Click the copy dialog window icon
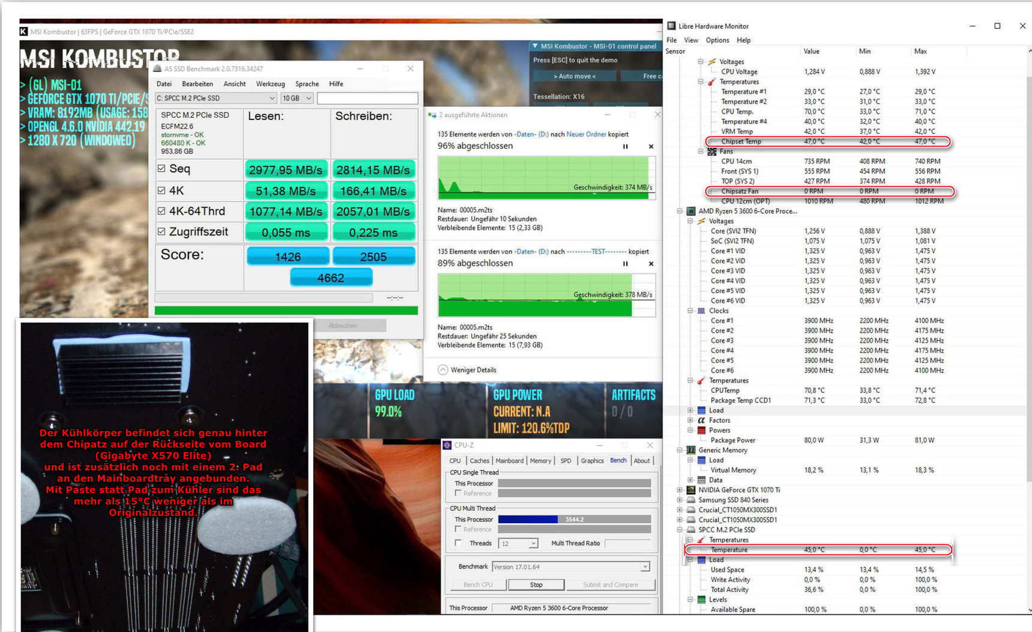Screen dimensions: 1032x632 [432, 115]
